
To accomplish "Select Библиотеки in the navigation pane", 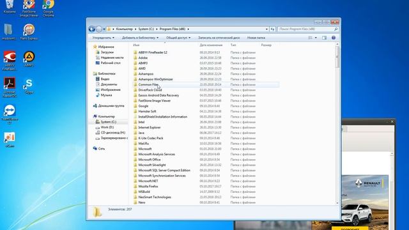I will pyautogui.click(x=107, y=74).
